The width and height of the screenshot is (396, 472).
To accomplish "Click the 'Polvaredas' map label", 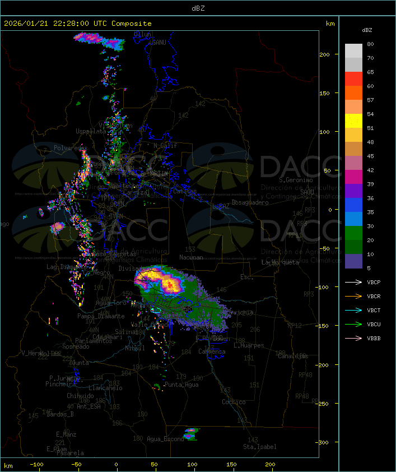I will pyautogui.click(x=71, y=148).
